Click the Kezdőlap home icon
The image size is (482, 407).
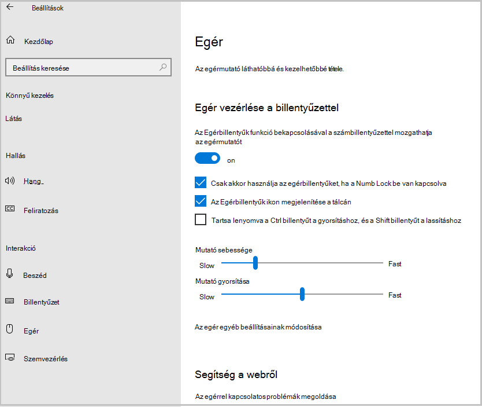[10, 40]
